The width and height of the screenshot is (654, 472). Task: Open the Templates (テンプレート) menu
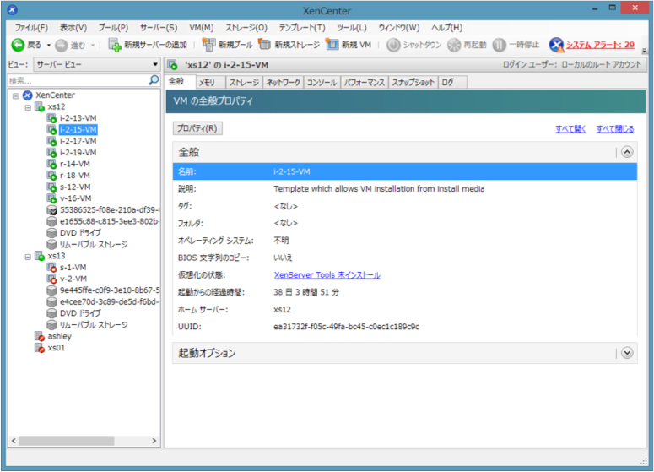click(x=302, y=28)
